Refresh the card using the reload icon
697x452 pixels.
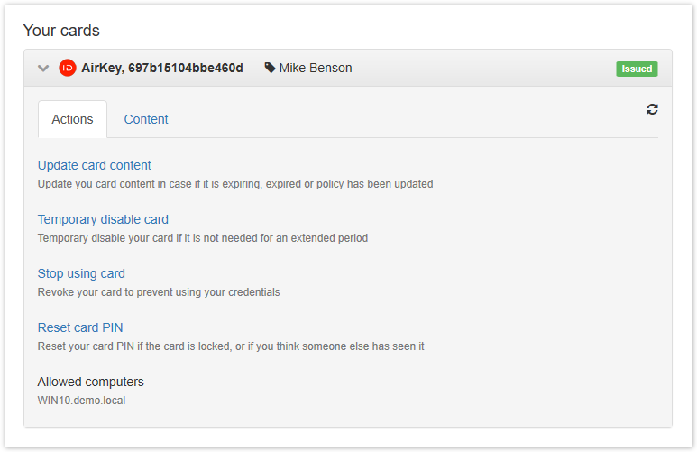tap(652, 109)
